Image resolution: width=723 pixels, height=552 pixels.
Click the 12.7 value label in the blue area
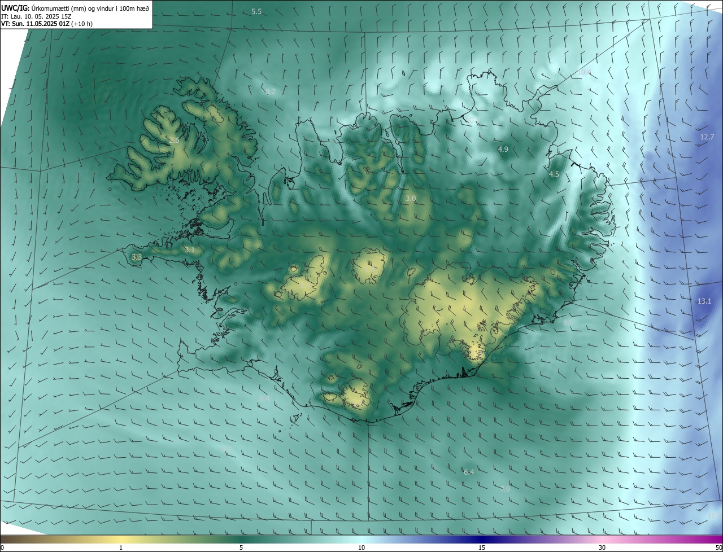point(707,137)
